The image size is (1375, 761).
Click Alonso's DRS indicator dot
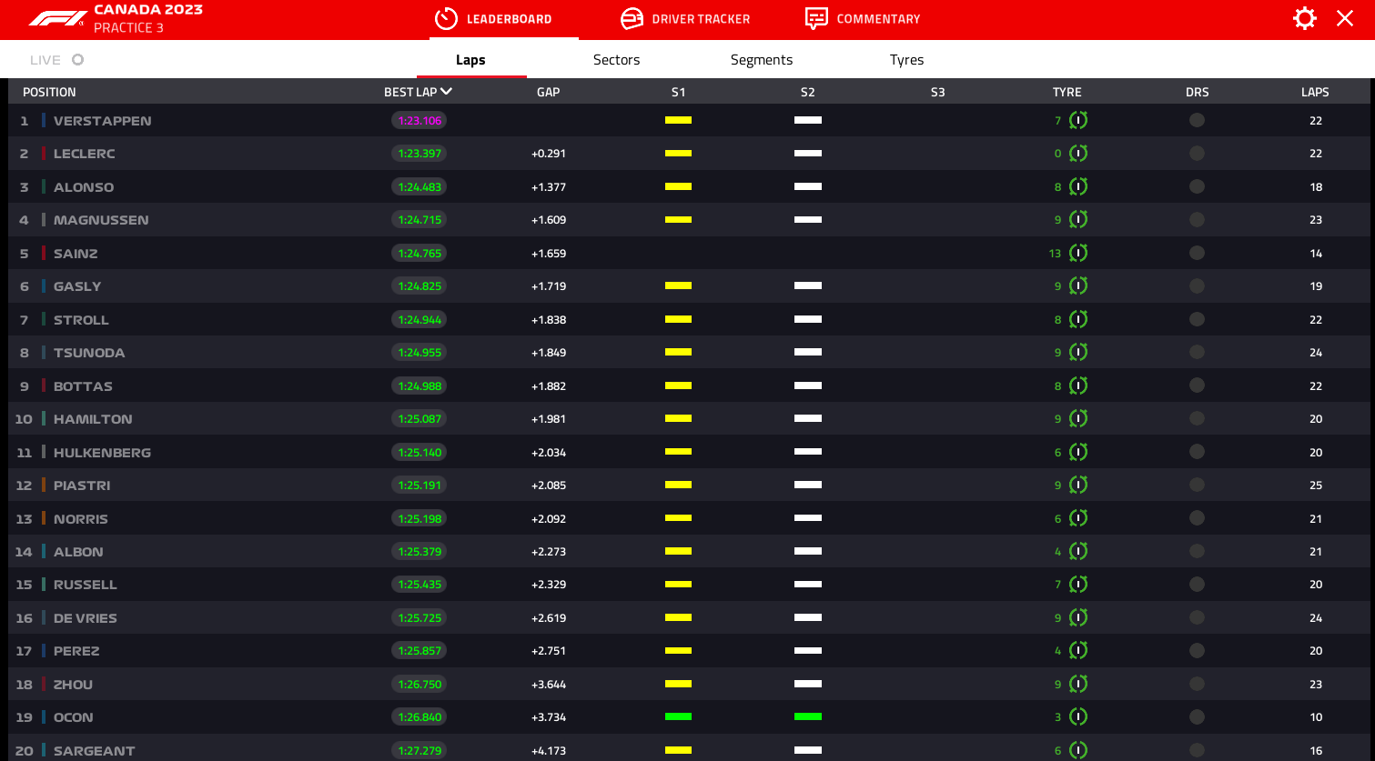pyautogui.click(x=1197, y=186)
